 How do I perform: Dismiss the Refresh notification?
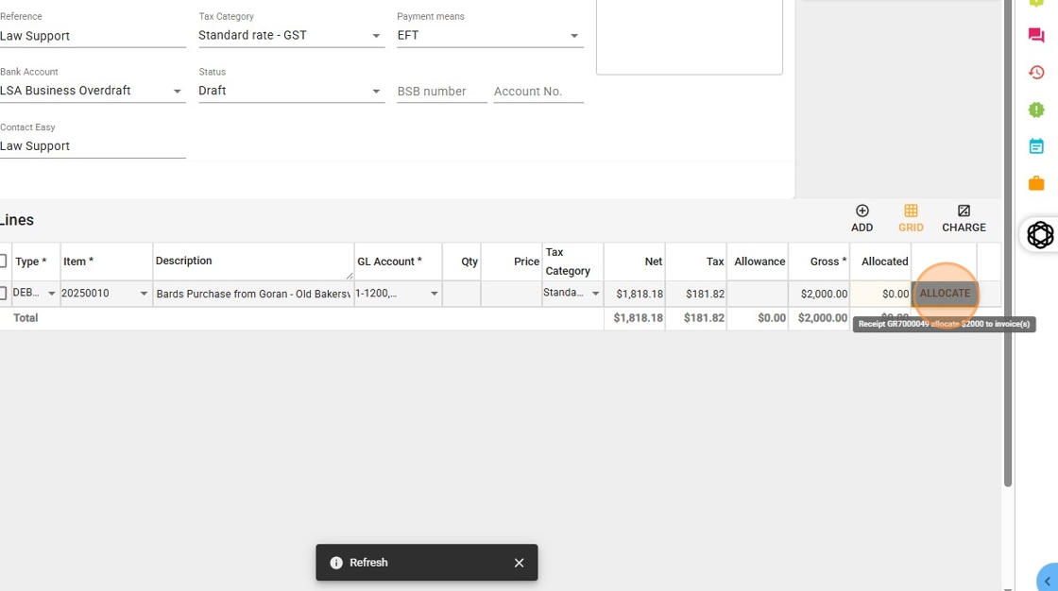[x=519, y=563]
